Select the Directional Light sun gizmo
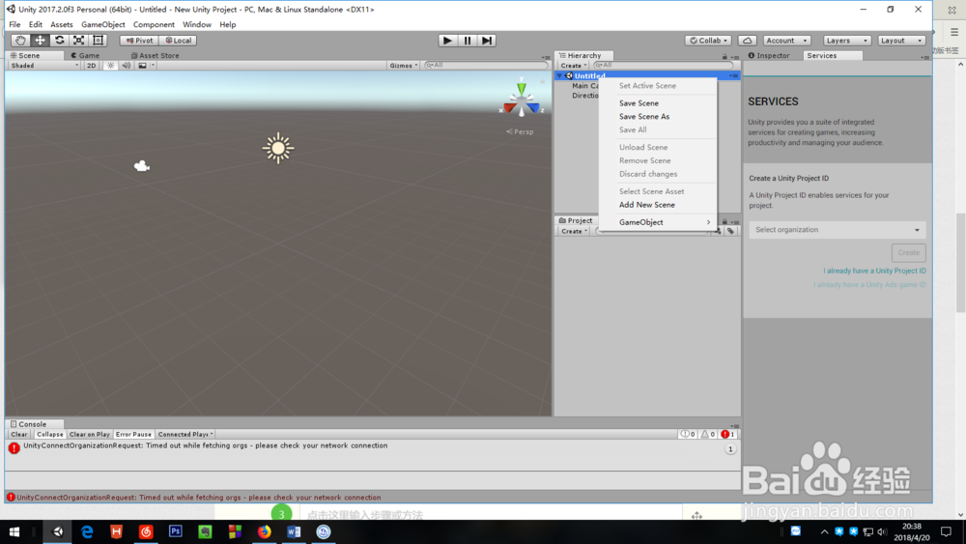 point(278,148)
